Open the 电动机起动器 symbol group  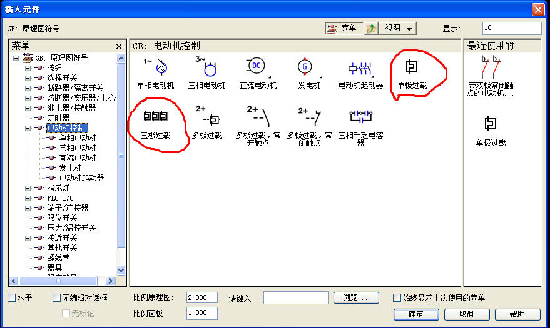[360, 69]
